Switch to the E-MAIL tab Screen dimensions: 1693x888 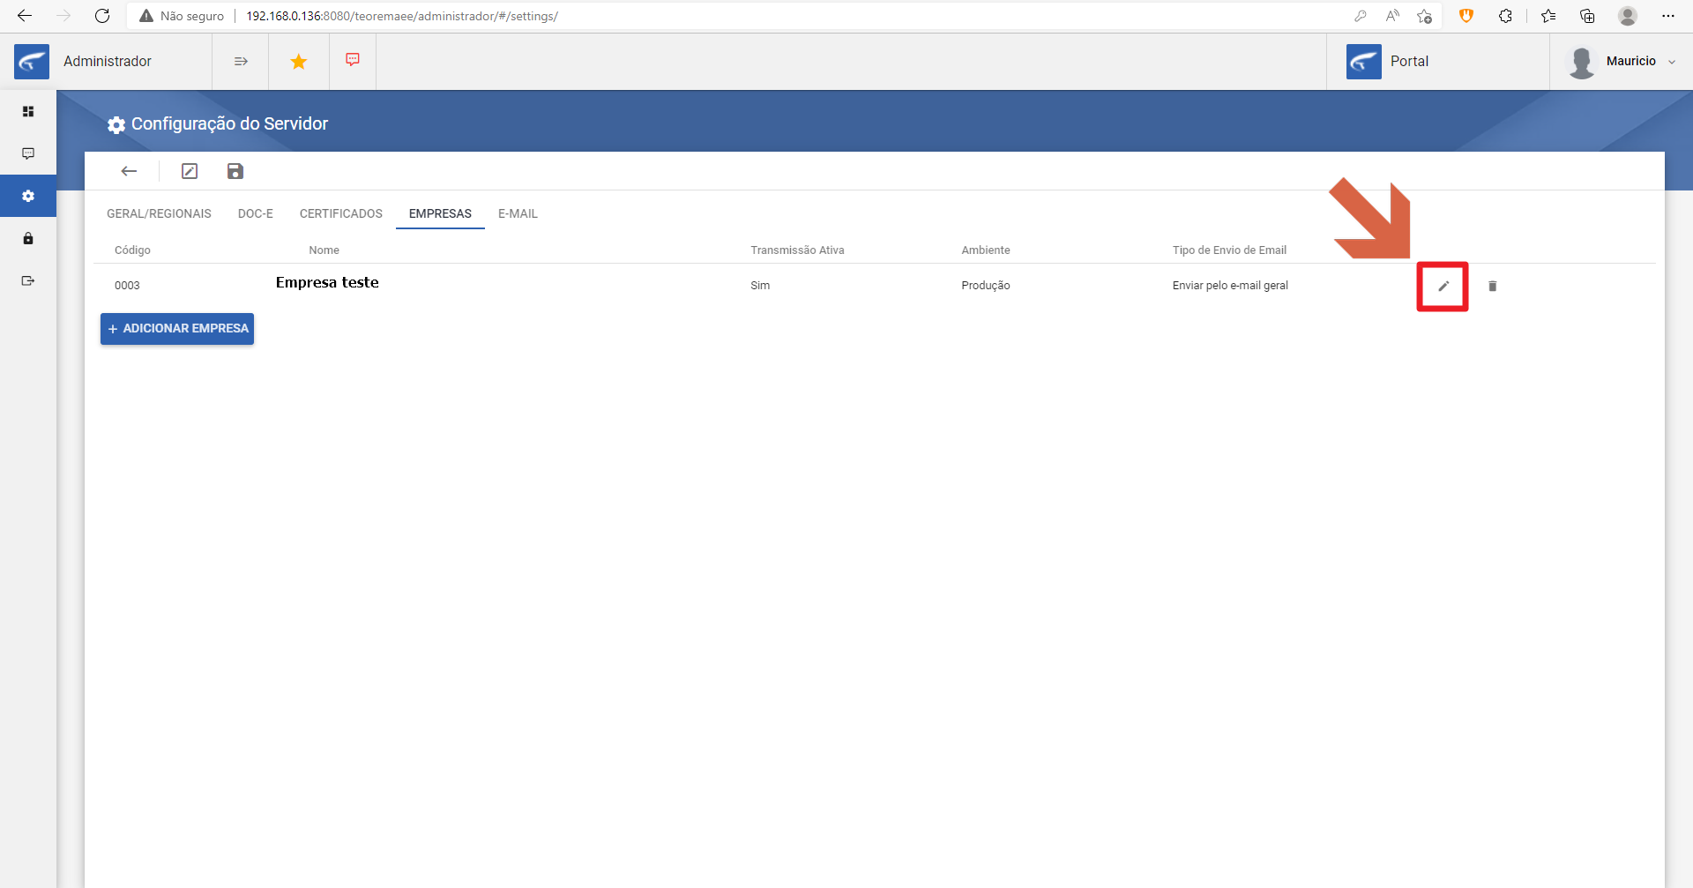518,213
